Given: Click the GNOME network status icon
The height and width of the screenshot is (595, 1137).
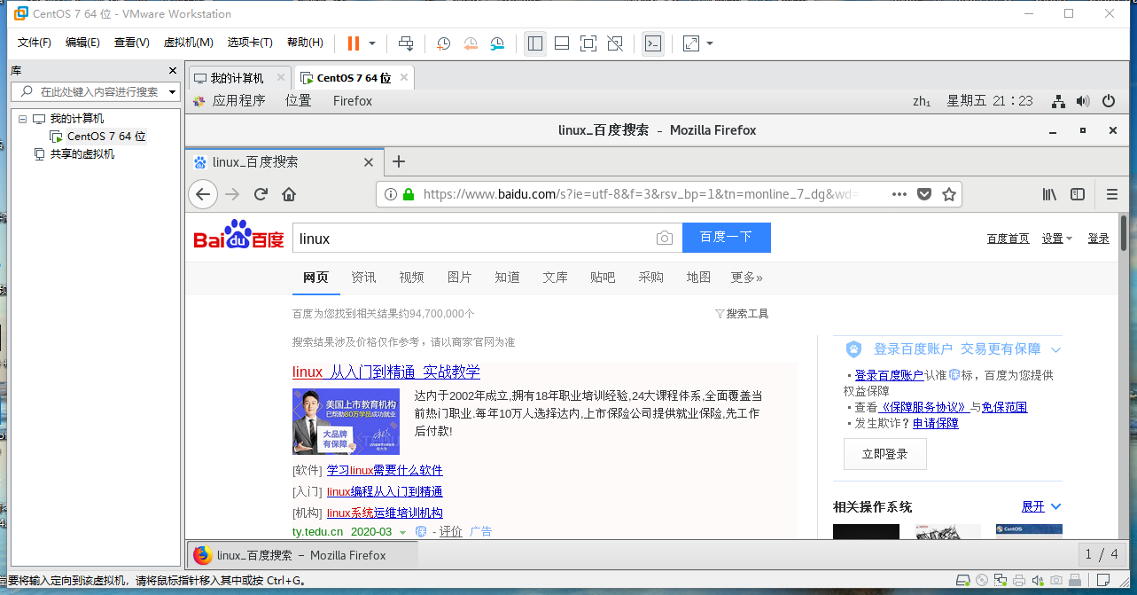Looking at the screenshot, I should pyautogui.click(x=1058, y=101).
